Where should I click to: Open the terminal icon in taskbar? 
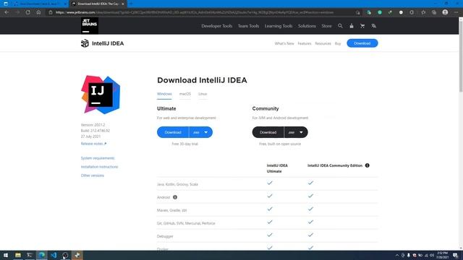30,255
